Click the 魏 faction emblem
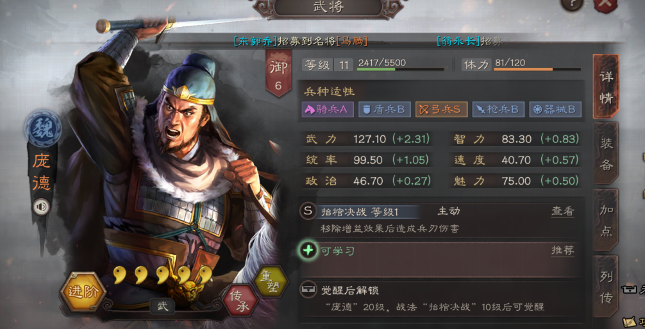 42,129
